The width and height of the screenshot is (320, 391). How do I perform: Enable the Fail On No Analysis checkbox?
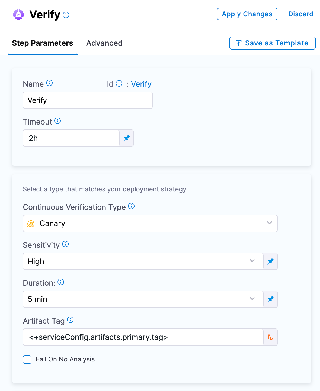27,360
